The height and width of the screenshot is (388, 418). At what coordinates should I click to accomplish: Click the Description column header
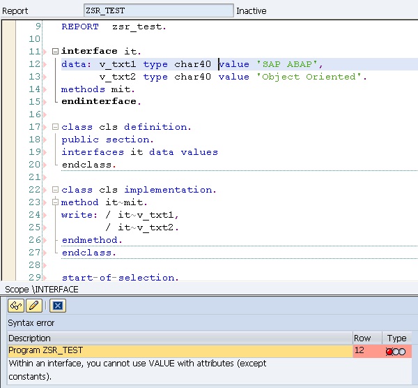180,338
